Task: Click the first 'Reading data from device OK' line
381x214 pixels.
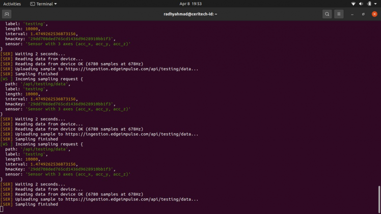Action: point(72,64)
